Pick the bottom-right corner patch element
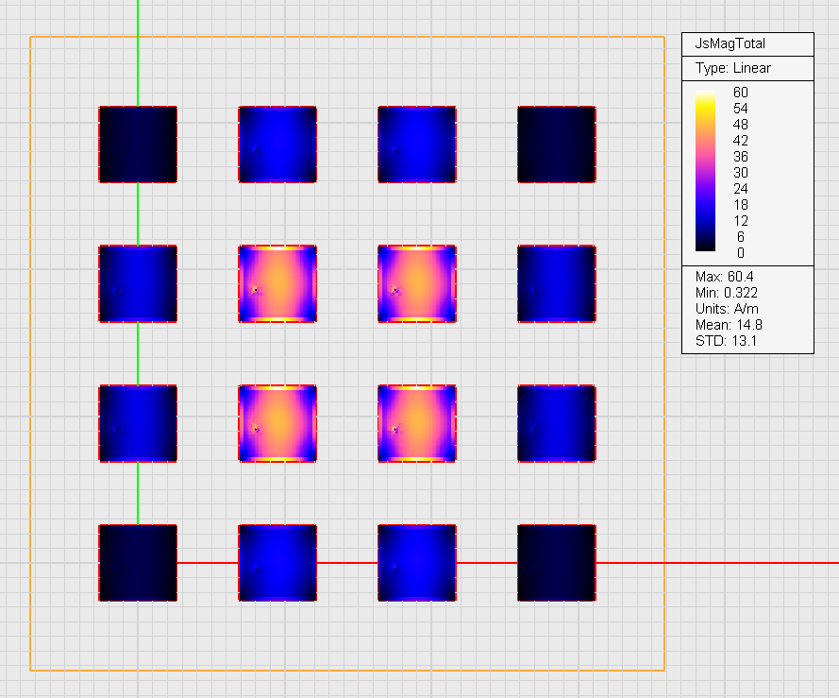The width and height of the screenshot is (839, 698). [557, 563]
